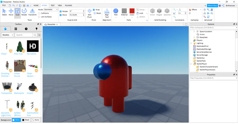Switch to the TEST ribbon tab
The image size is (238, 124).
[53, 6]
